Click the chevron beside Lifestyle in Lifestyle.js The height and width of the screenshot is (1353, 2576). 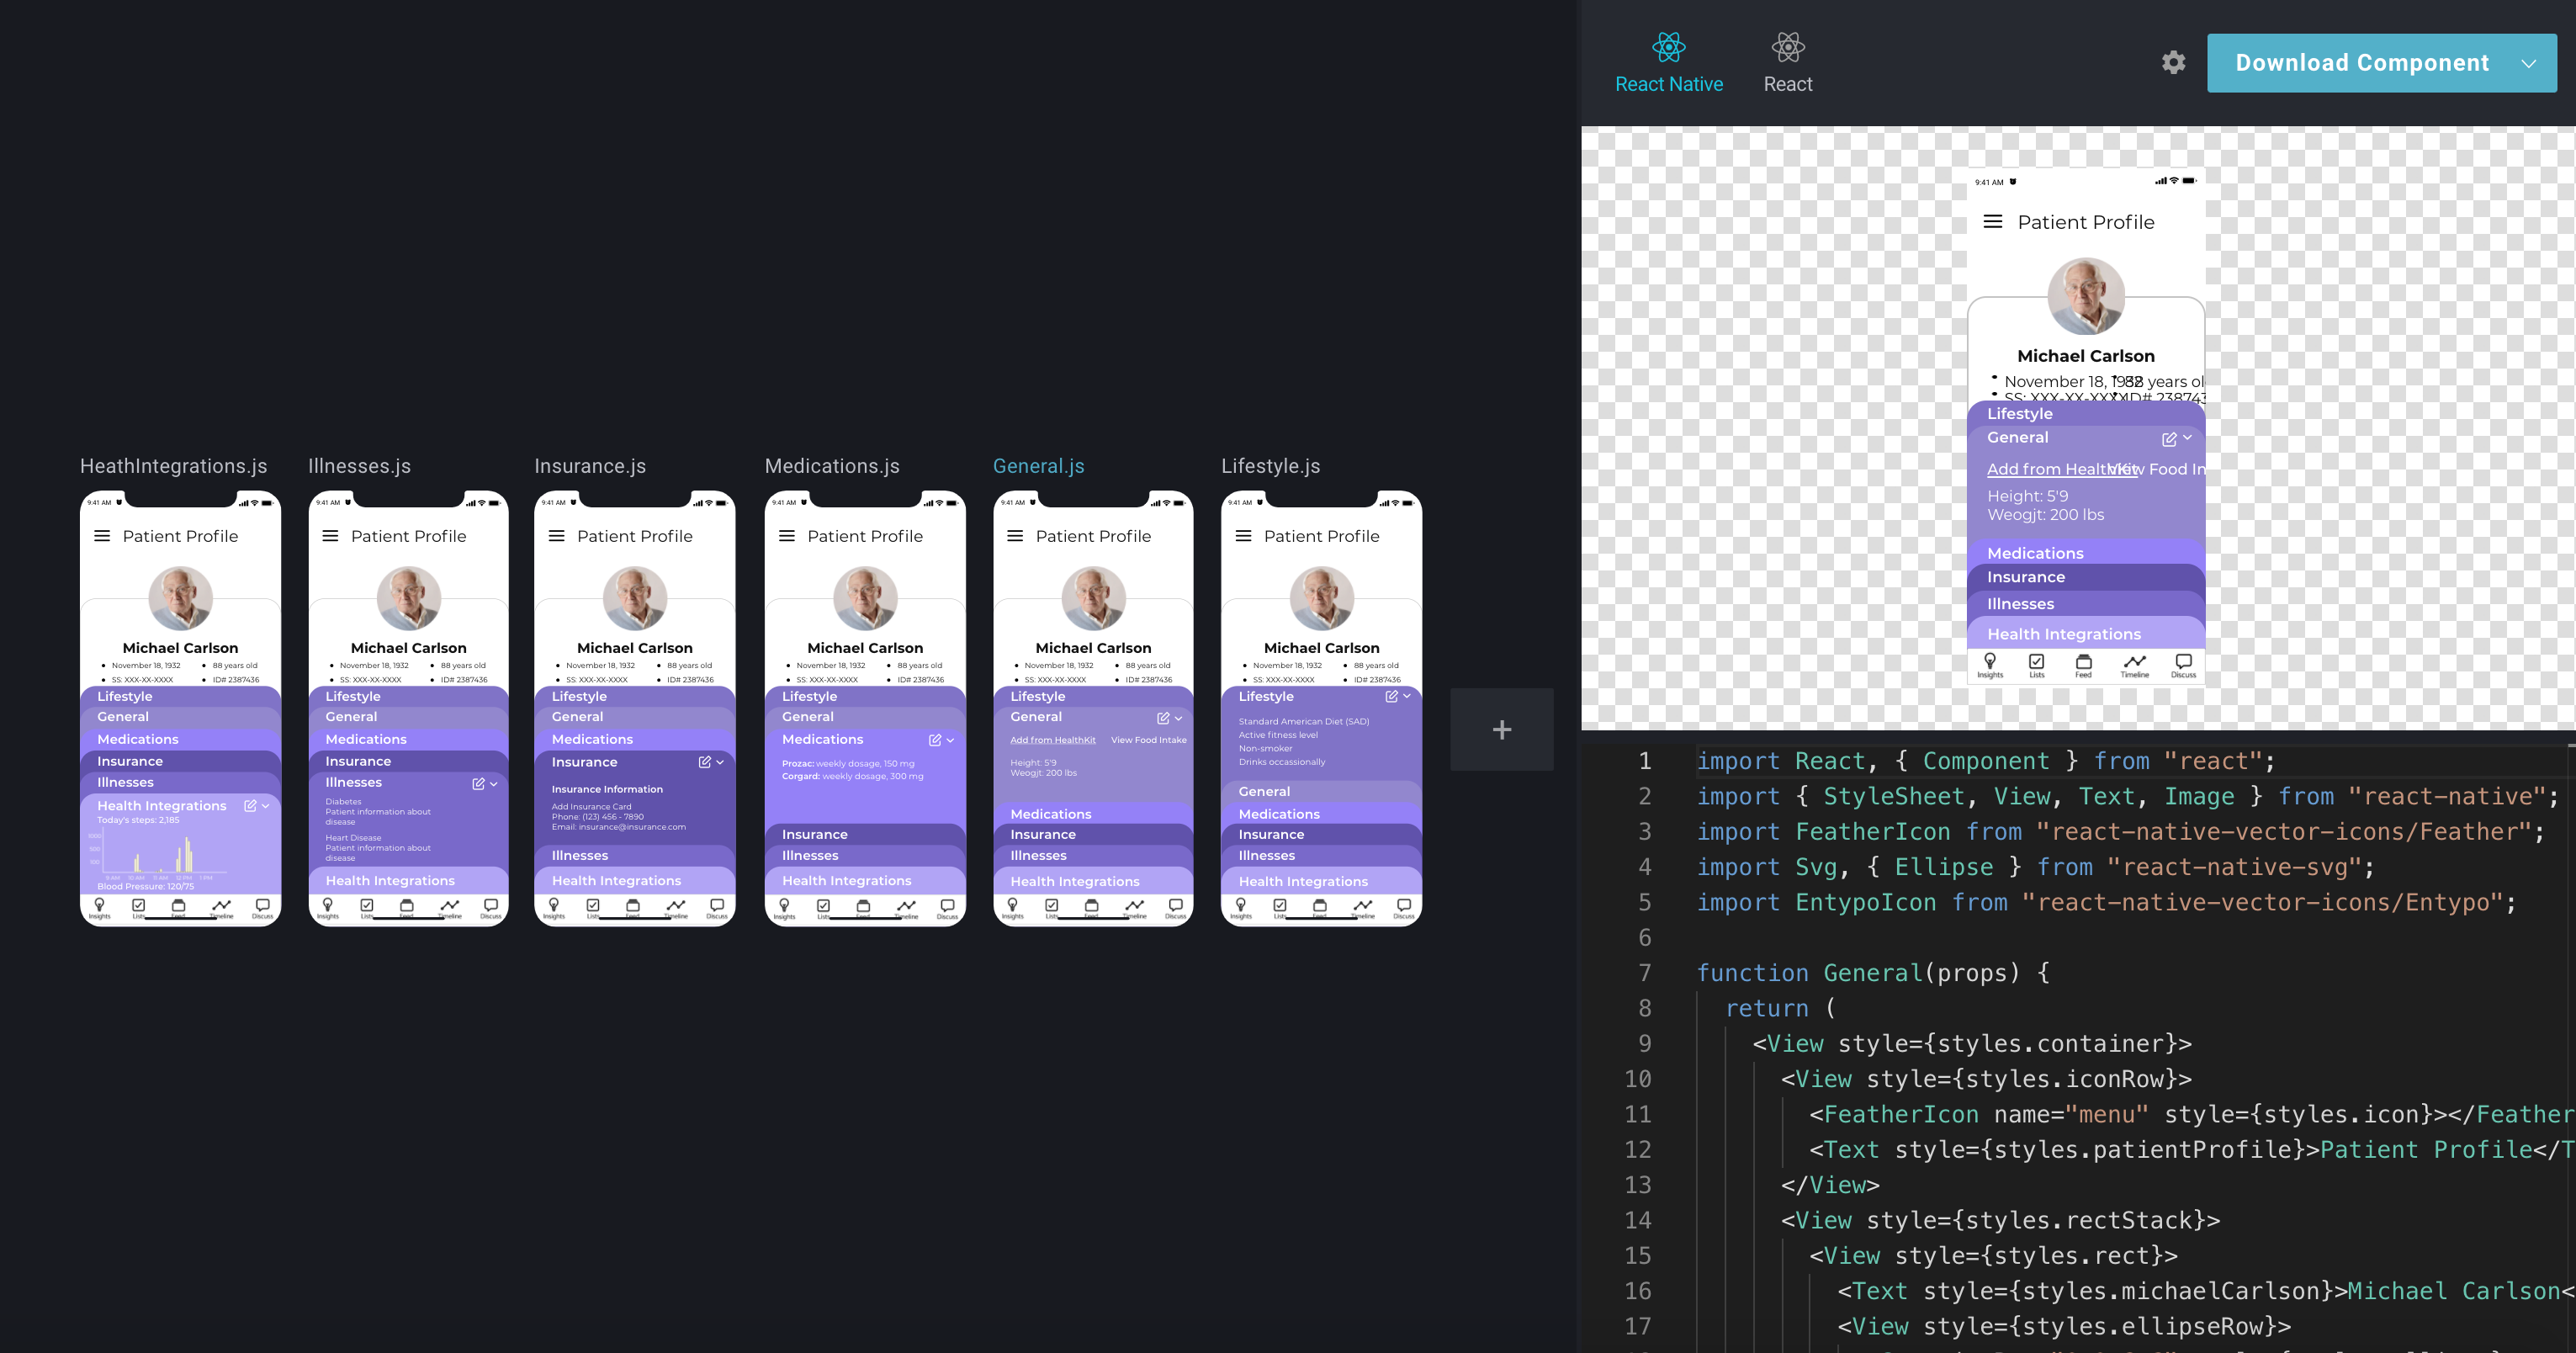(x=1407, y=696)
